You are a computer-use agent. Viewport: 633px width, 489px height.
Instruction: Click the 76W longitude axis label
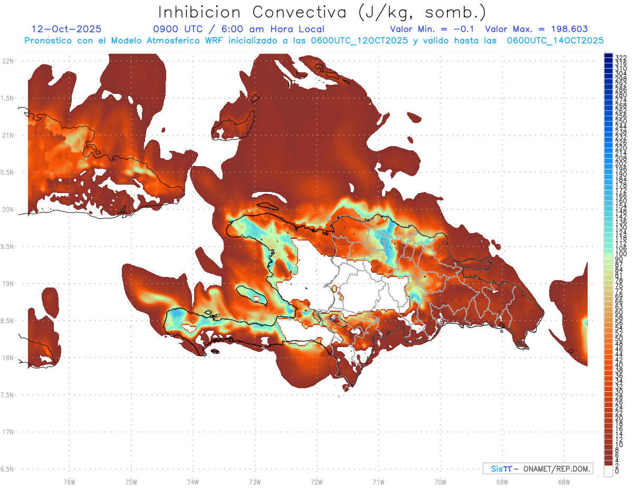69,481
